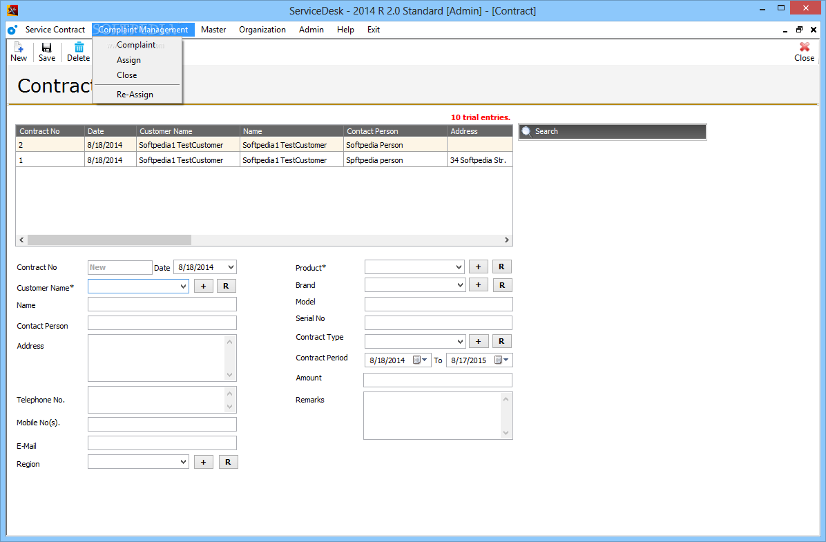Viewport: 826px width, 542px height.
Task: Click the Service Contract app icon in menu bar
Action: coord(12,30)
